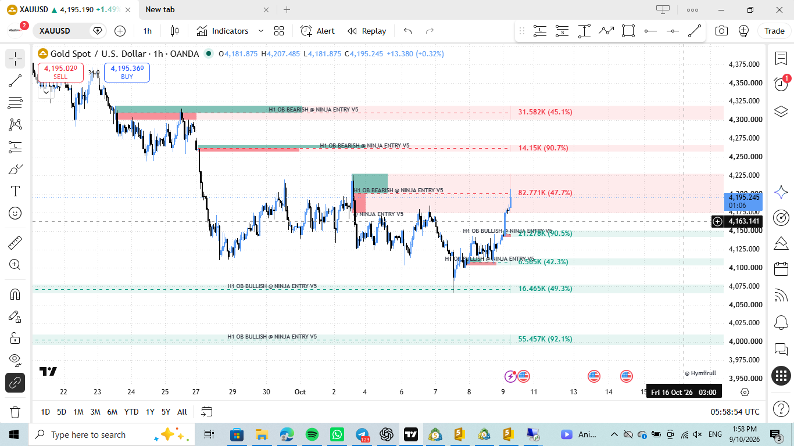Toggle lock all drawing tools

pos(15,338)
